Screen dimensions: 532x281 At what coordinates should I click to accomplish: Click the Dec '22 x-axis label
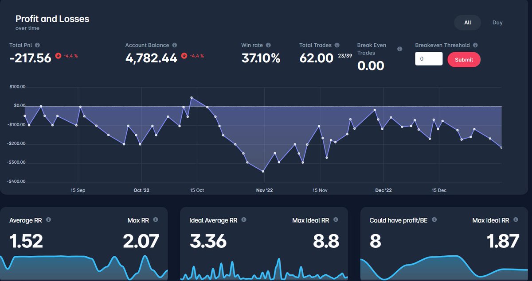click(x=383, y=190)
